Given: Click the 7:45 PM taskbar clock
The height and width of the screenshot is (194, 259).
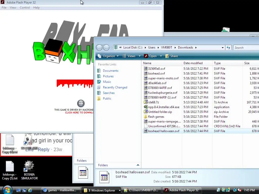Looking at the screenshot, I should coord(249,190).
